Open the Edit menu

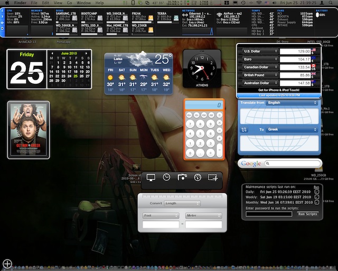(x=45, y=3)
